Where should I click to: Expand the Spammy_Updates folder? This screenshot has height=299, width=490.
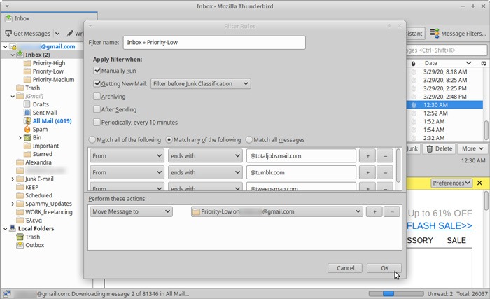13,204
